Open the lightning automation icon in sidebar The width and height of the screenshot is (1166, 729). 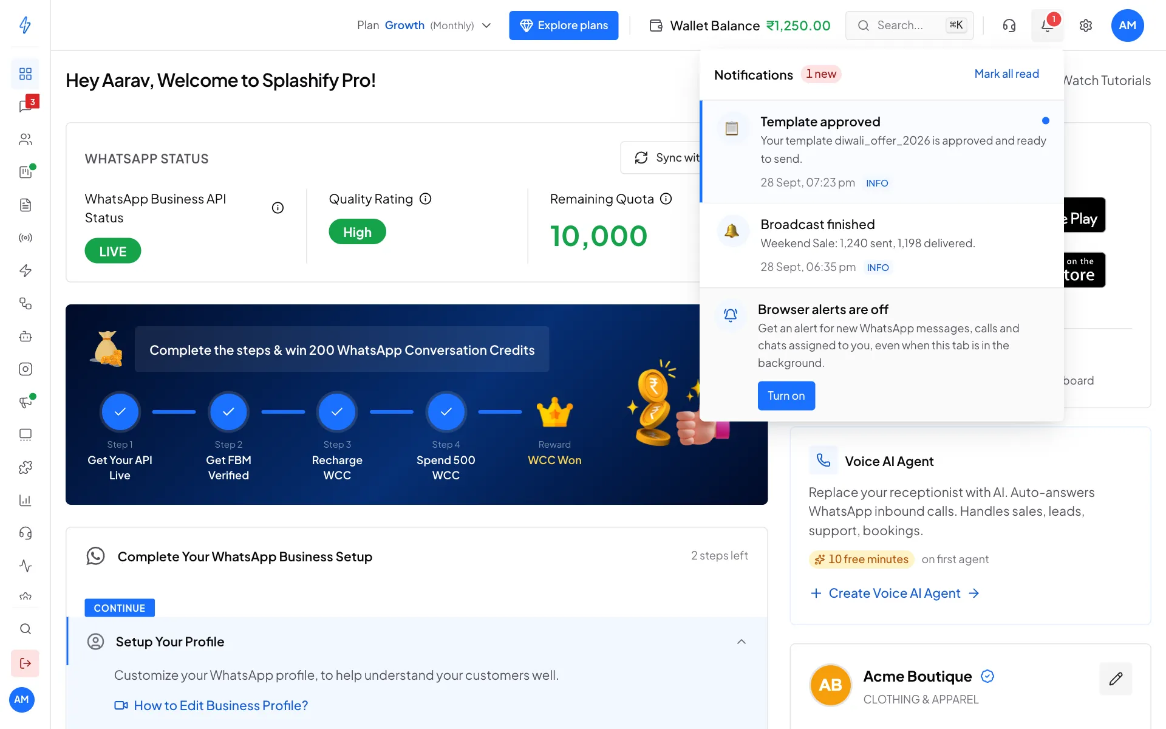25,270
